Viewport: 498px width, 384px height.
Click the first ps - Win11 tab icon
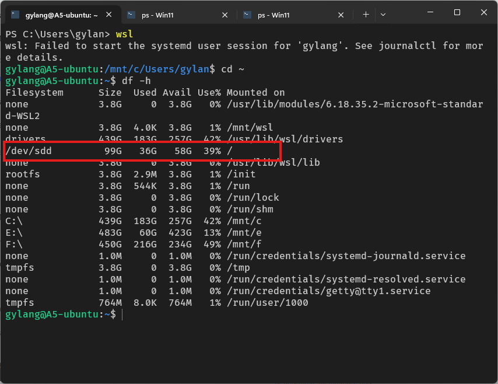click(131, 15)
